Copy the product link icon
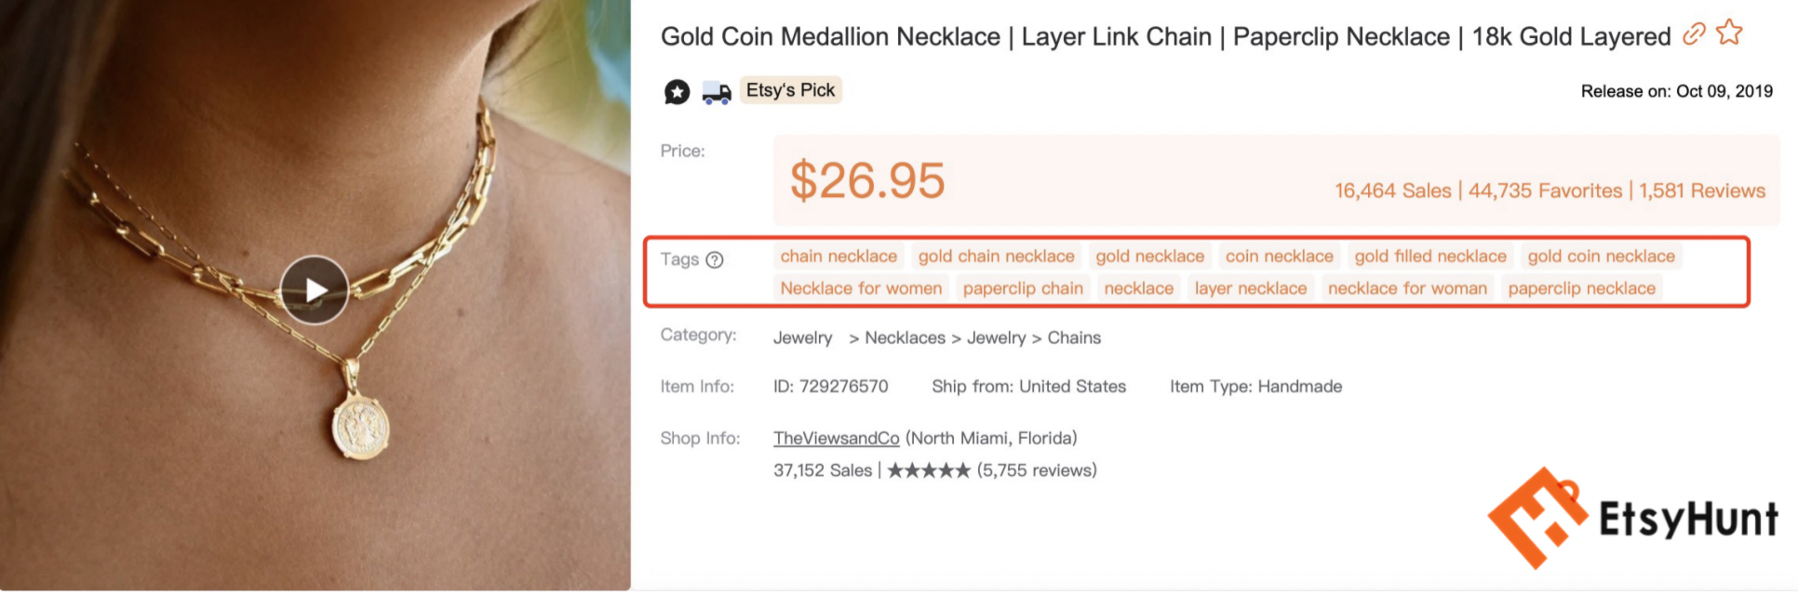The image size is (1798, 595). [1694, 34]
